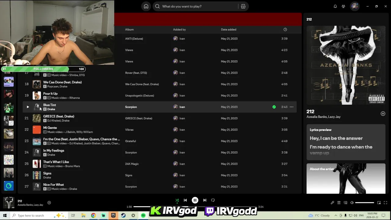Toggle the green saved checkmark for Blue Tint
Screen dimensions: 391x220
tap(274, 107)
